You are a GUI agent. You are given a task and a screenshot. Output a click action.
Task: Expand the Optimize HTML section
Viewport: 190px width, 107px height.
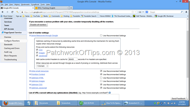pyautogui.click(x=30, y=78)
